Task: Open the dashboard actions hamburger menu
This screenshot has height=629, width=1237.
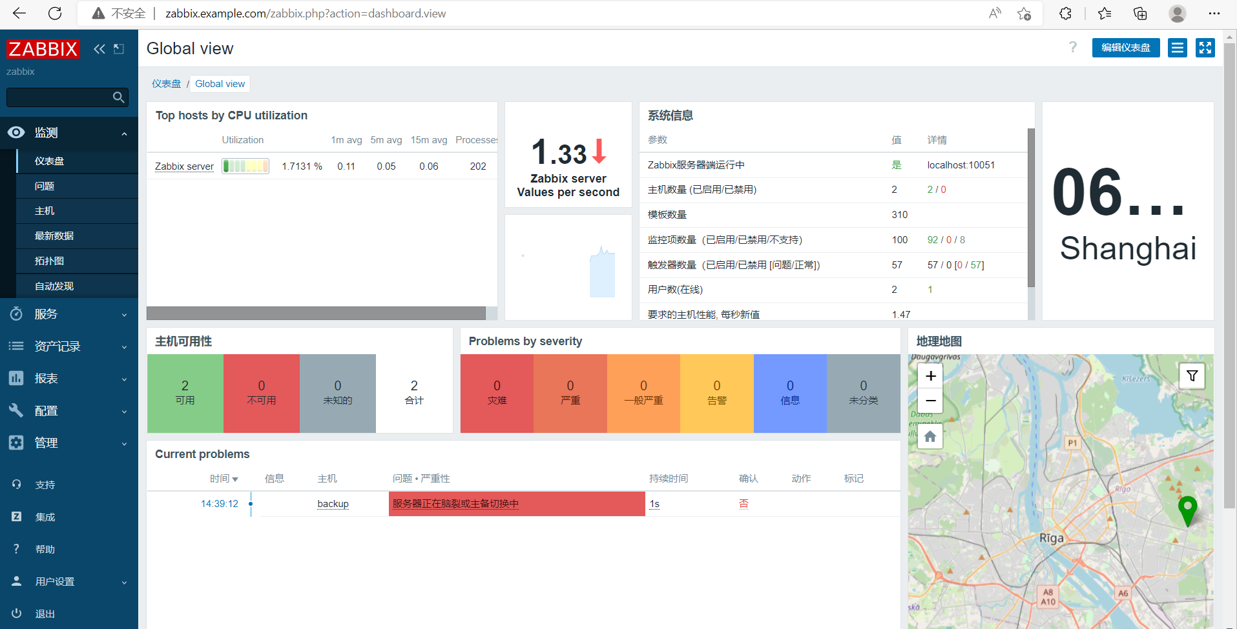Action: 1178,48
